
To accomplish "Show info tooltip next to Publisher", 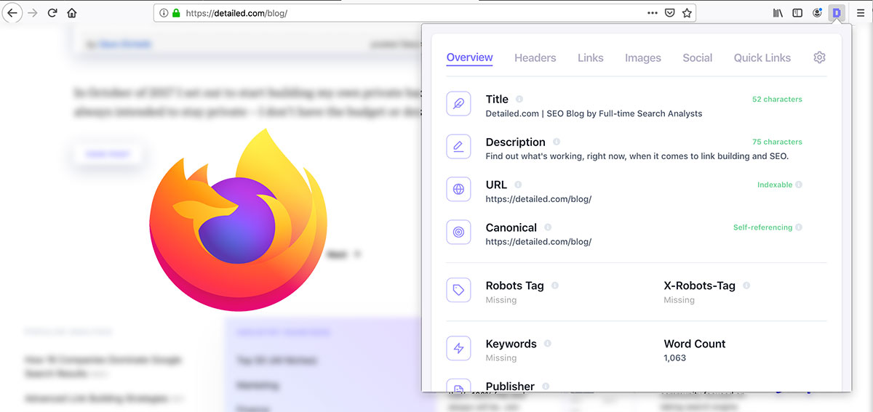I will click(546, 387).
